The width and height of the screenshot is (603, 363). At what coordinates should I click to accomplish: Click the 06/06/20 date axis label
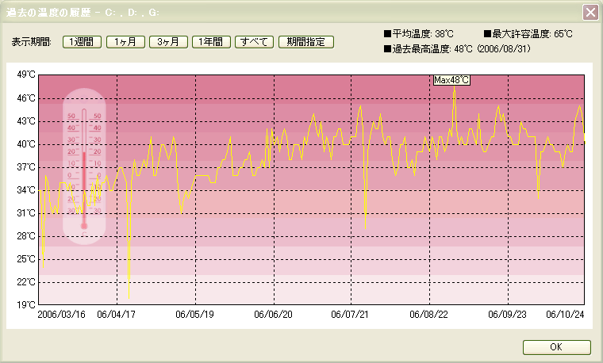(274, 315)
